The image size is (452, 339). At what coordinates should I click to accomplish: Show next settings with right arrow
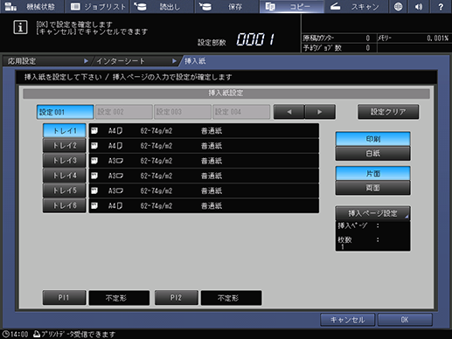coord(320,112)
